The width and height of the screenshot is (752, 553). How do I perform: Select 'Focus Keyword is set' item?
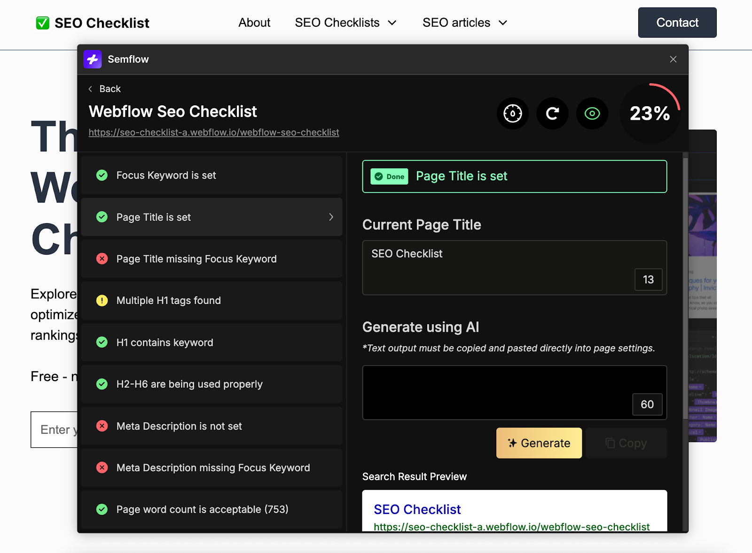coord(211,175)
